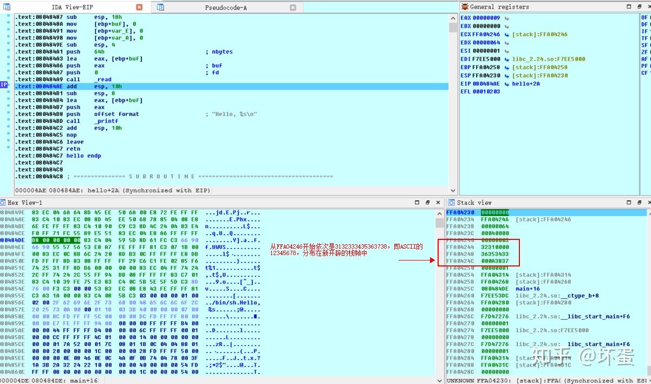Click the maximize icon on General registers panel
The image size is (651, 384).
629,6
